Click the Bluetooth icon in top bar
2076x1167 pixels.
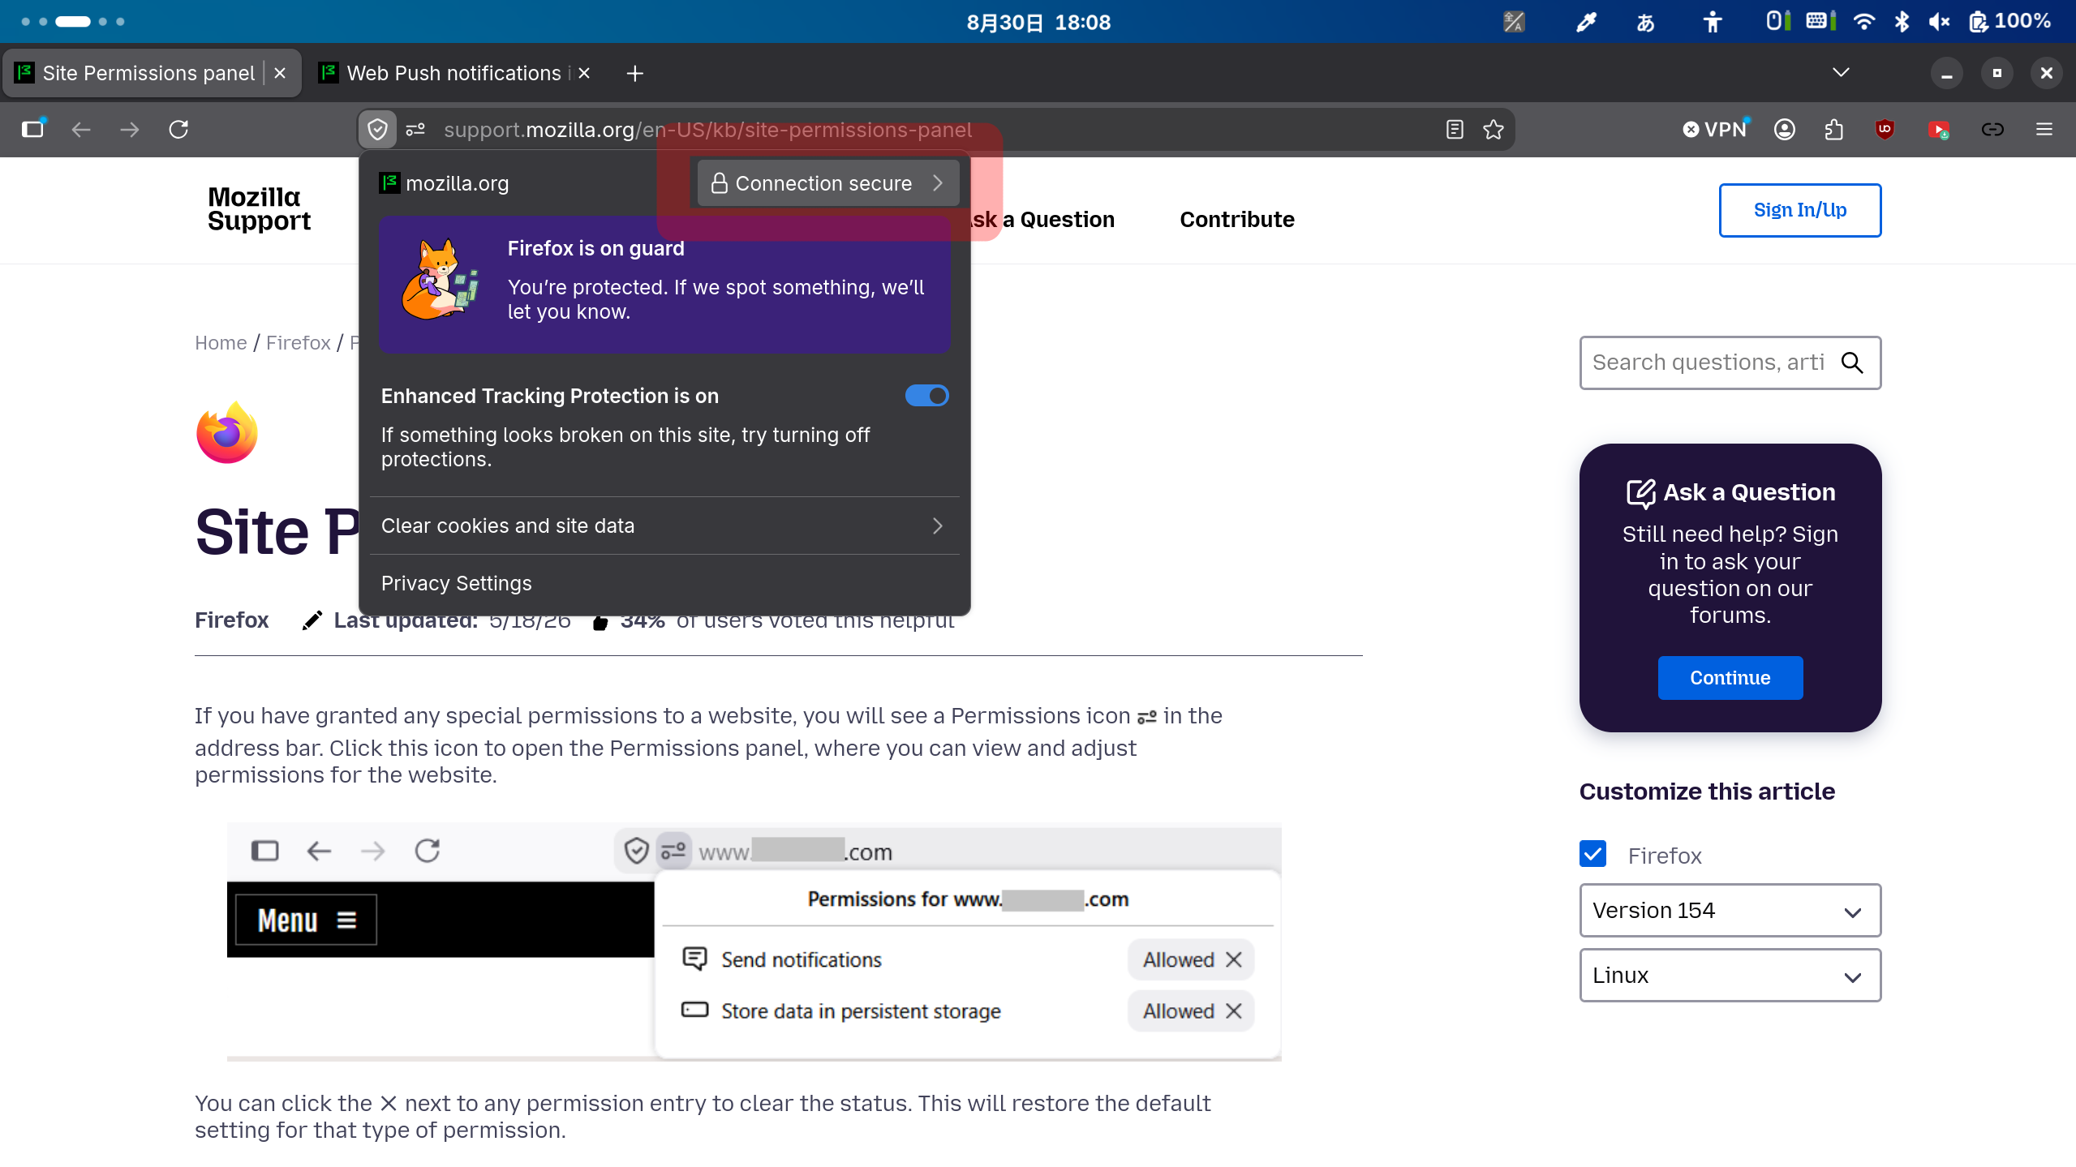(1902, 22)
